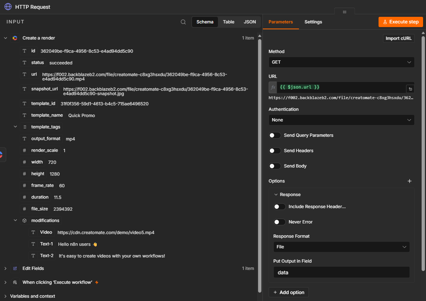The height and width of the screenshot is (301, 426).
Task: Open the Response Format dropdown showing File
Action: click(341, 247)
